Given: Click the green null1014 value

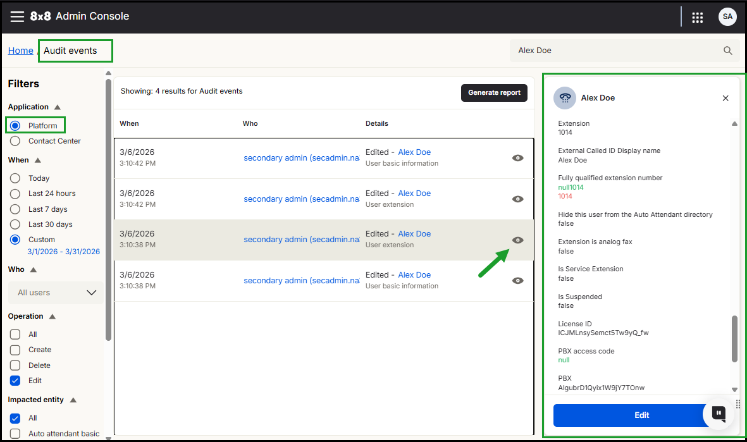Looking at the screenshot, I should (x=571, y=187).
